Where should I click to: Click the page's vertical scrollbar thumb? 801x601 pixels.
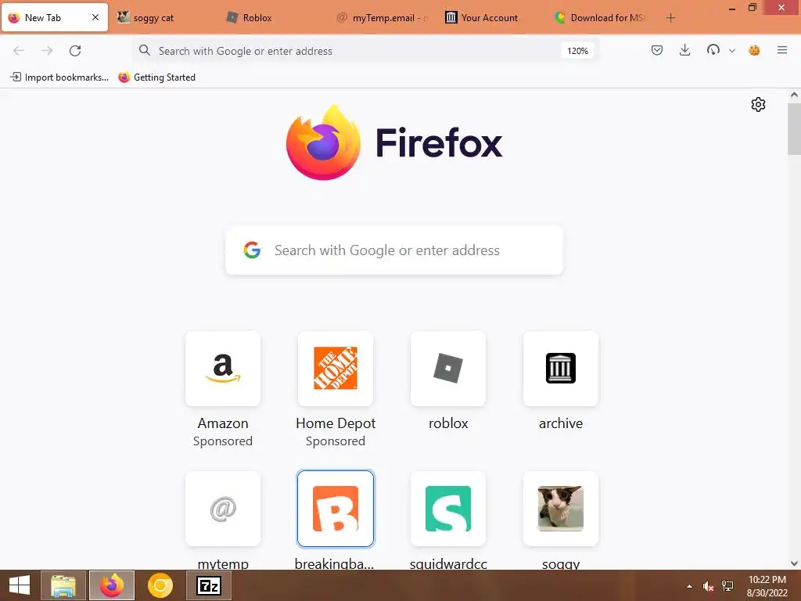(x=794, y=129)
